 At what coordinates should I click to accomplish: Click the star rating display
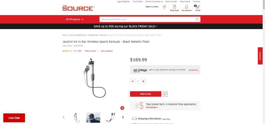67,51
